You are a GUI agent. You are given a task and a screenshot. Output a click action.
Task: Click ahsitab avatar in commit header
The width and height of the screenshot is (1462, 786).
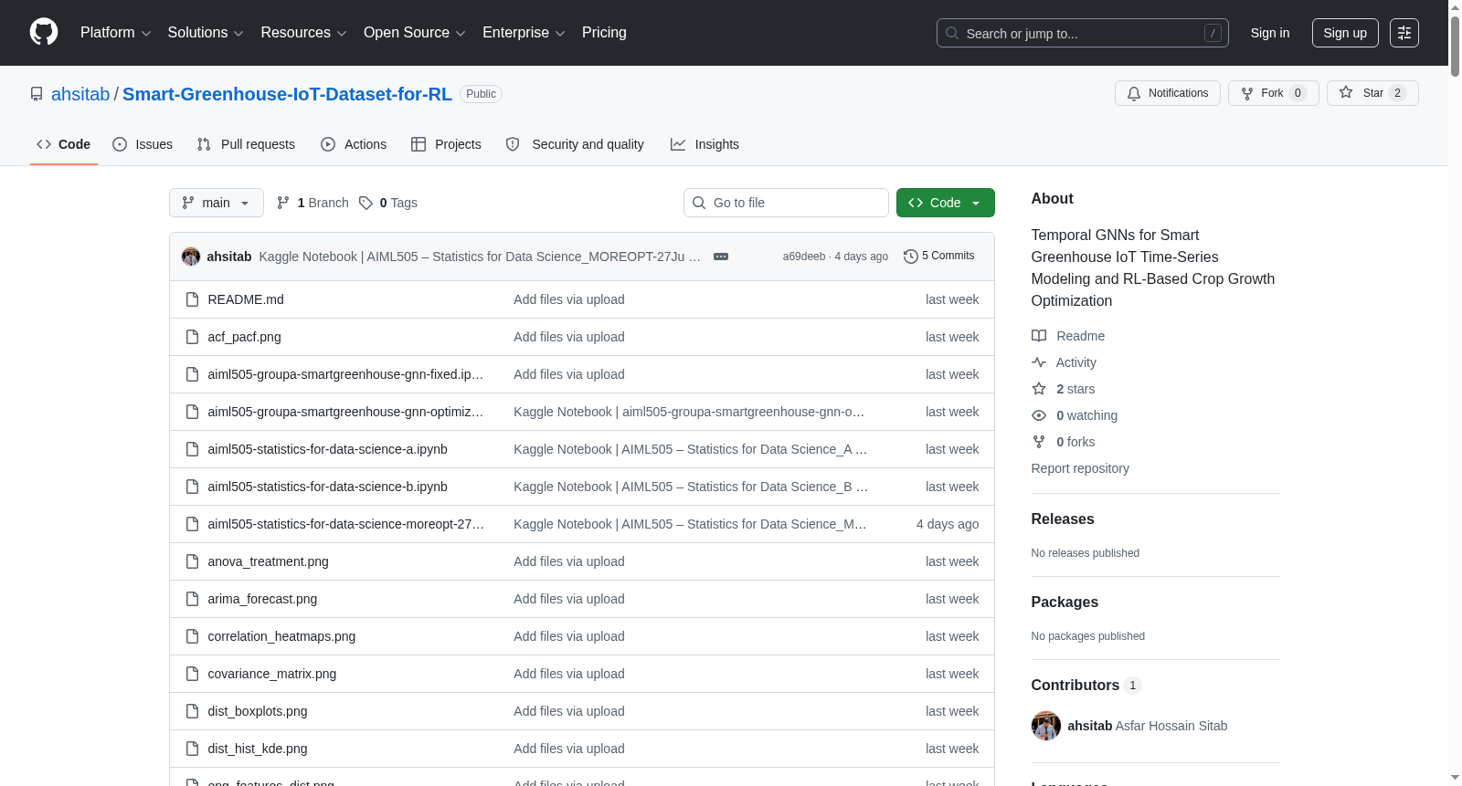point(191,257)
